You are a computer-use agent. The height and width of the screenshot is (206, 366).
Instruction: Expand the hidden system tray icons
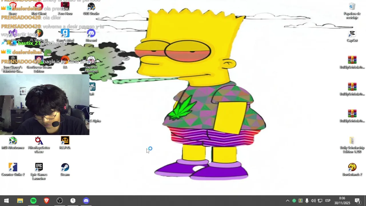pos(287,201)
